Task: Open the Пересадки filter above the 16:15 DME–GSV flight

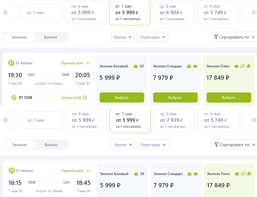Action: (x=153, y=145)
